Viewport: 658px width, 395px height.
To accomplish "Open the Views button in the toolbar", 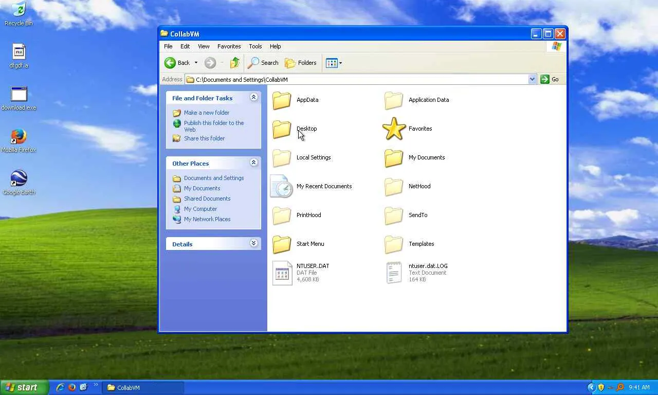I will coord(334,63).
